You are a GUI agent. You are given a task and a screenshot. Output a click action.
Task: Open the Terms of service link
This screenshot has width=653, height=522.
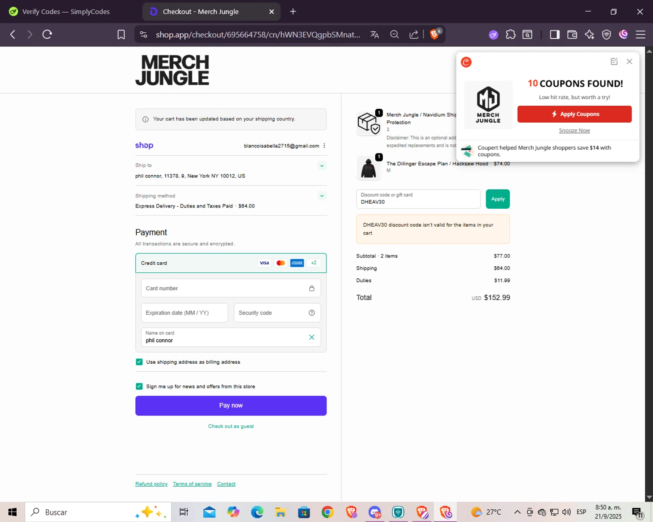[192, 484]
